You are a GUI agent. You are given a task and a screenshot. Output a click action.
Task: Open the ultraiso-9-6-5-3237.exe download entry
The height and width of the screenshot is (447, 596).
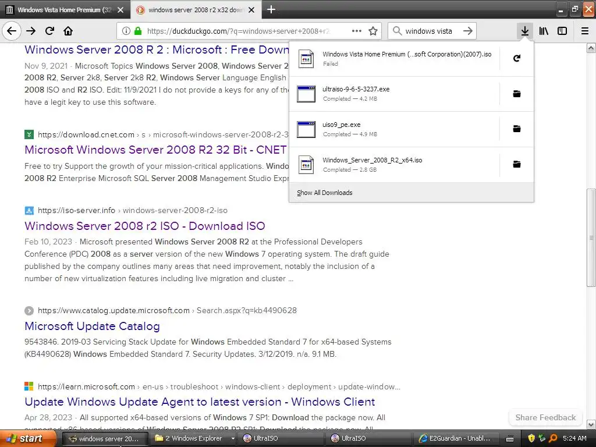(395, 94)
